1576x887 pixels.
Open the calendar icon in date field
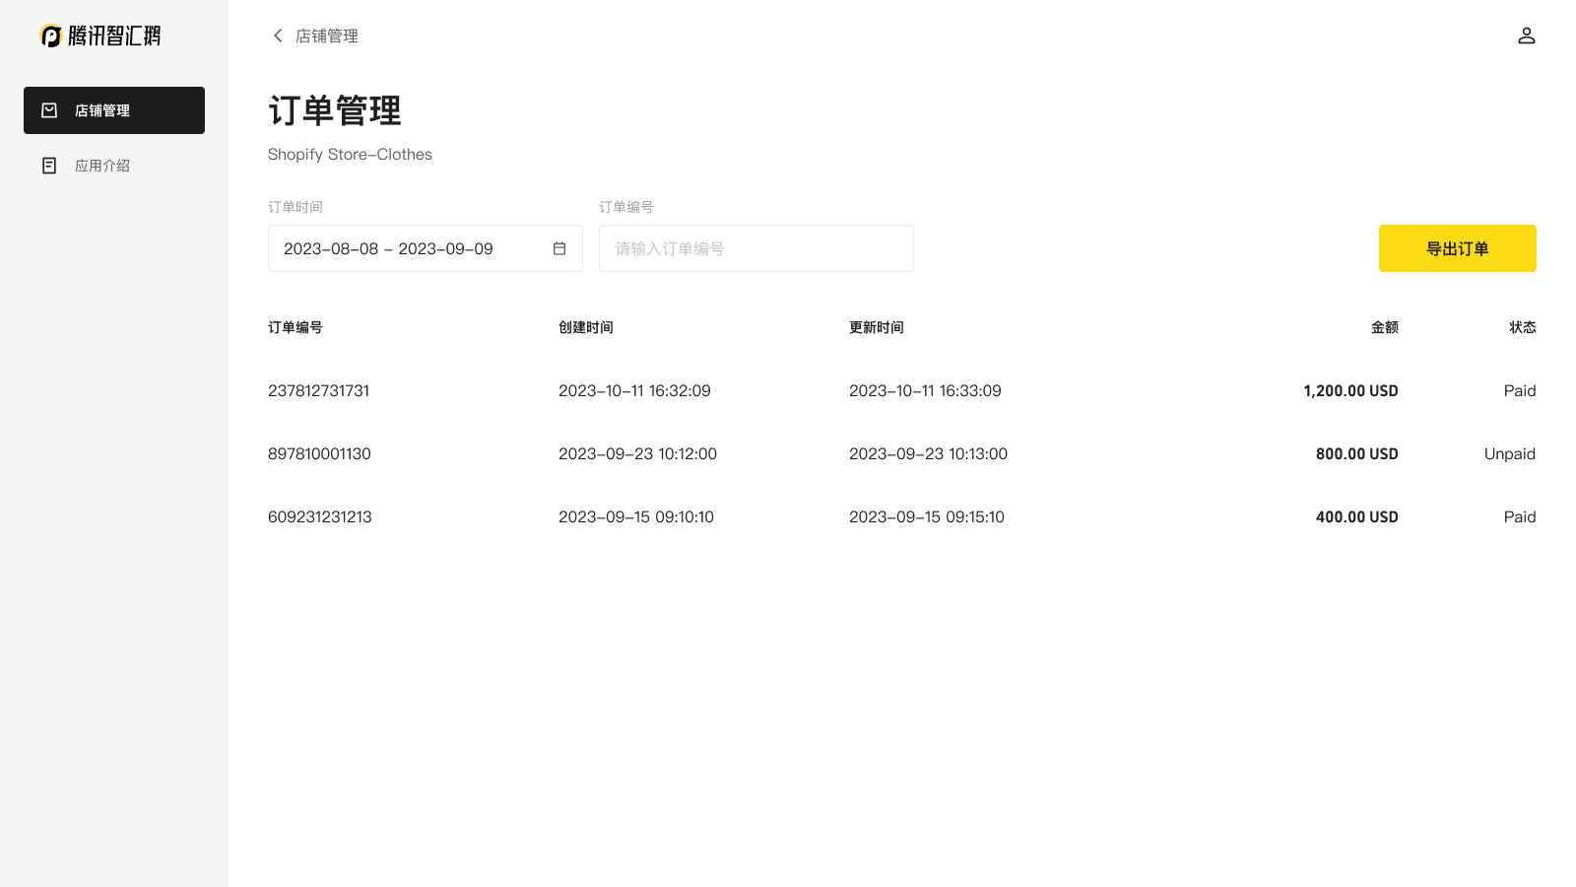click(559, 248)
